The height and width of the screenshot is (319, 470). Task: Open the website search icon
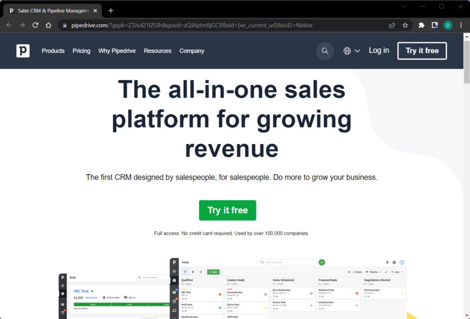click(x=325, y=51)
